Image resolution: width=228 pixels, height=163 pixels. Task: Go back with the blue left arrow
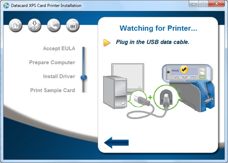point(116,142)
